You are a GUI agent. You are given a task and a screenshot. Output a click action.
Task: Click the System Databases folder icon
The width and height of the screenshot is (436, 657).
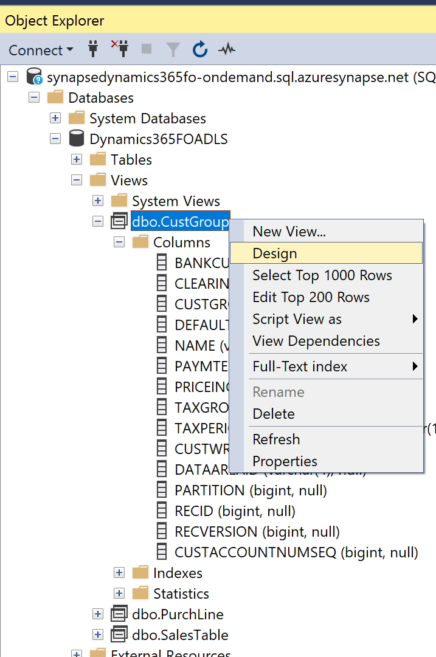pyautogui.click(x=76, y=118)
